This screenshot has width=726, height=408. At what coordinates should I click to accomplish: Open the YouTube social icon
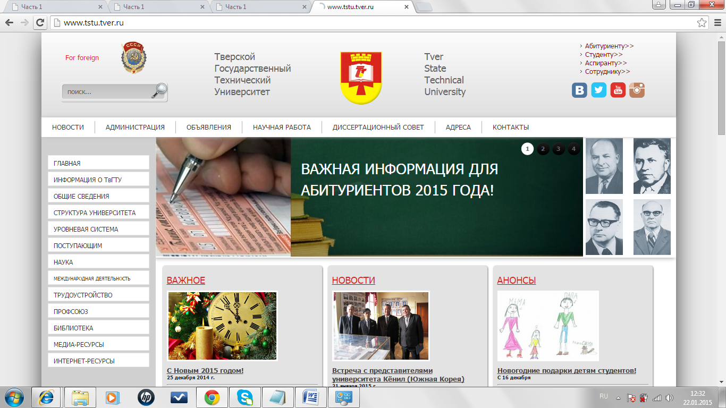[x=618, y=90]
